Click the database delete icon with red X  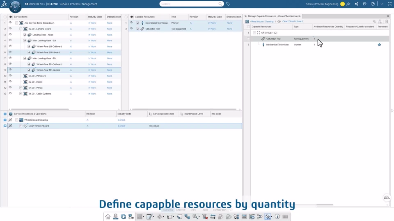tap(205, 216)
